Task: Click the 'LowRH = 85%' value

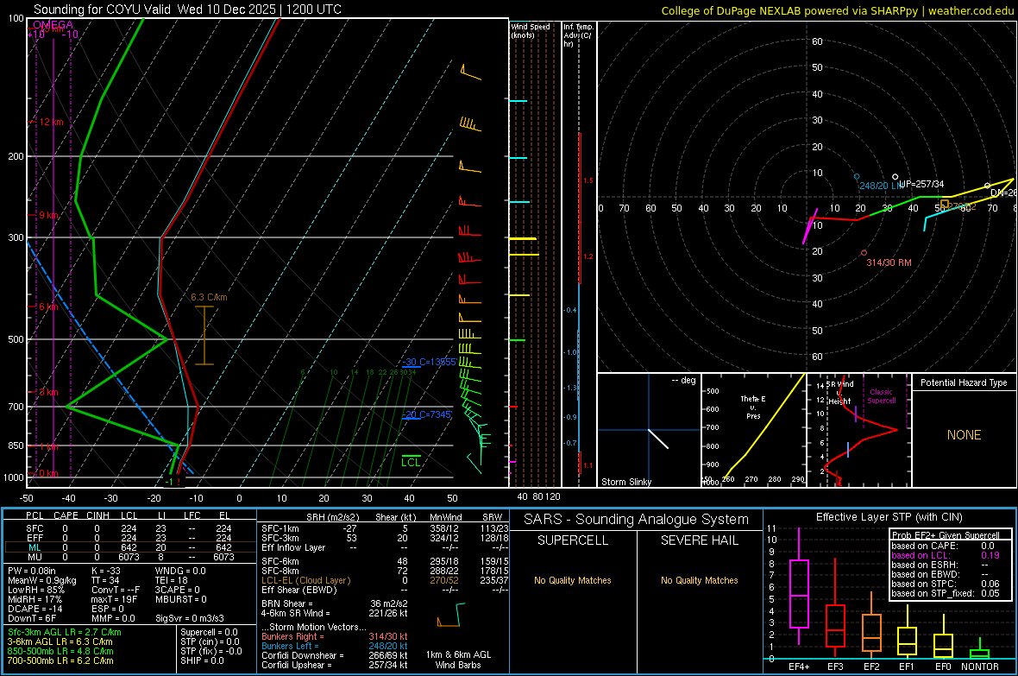Action: click(x=35, y=590)
